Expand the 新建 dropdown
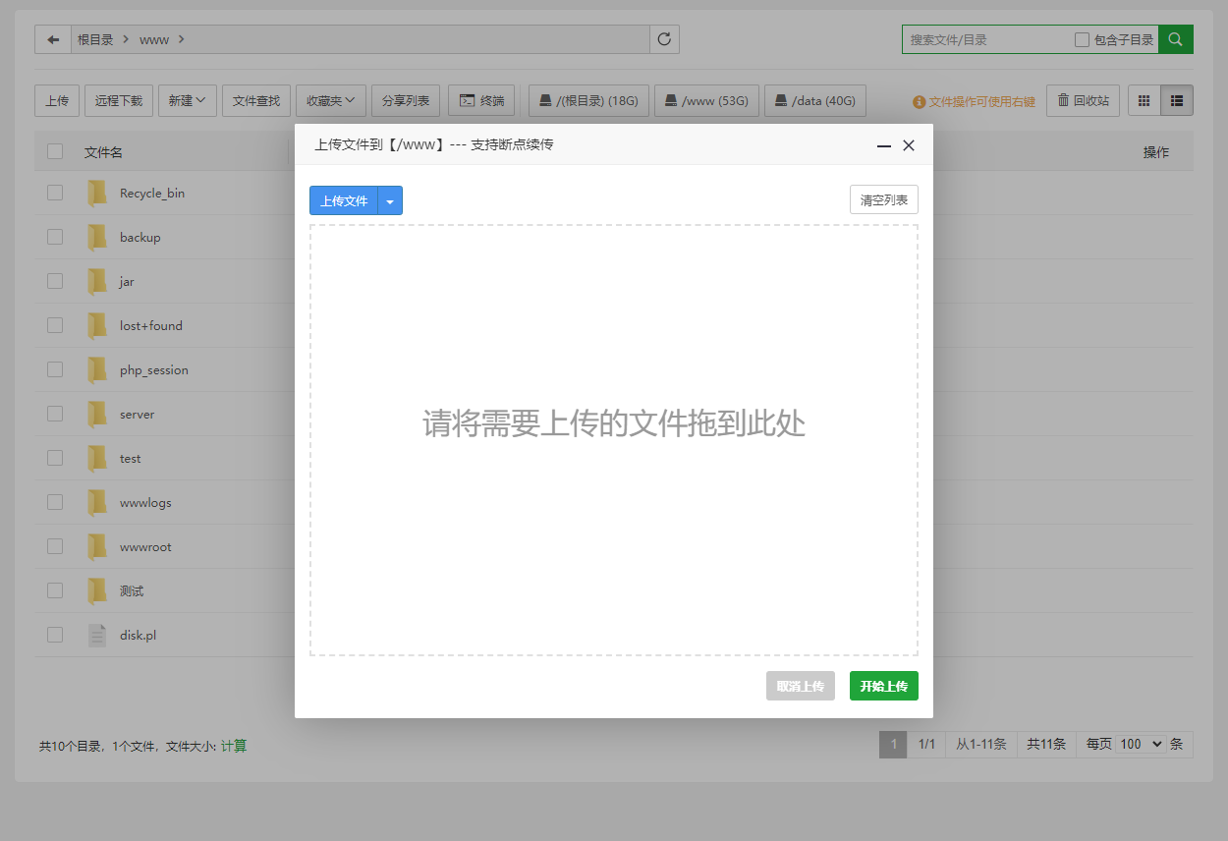Image resolution: width=1228 pixels, height=841 pixels. point(187,99)
